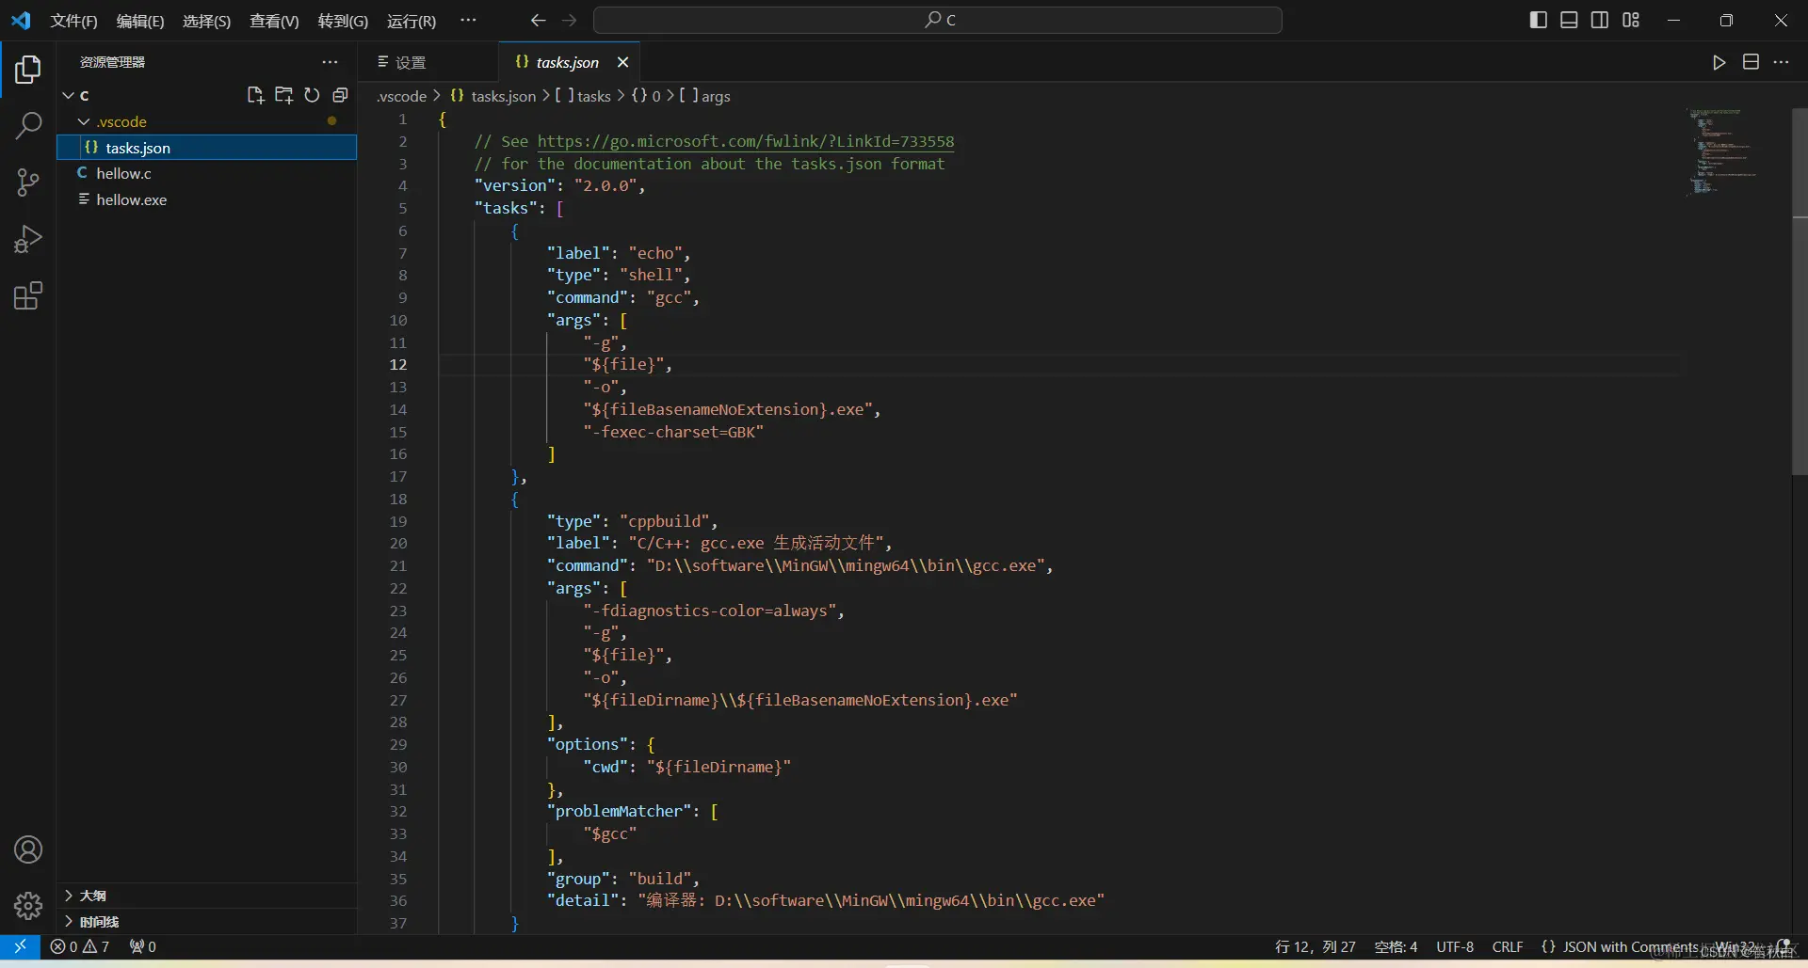Split the editor to the right
This screenshot has height=968, width=1808.
coord(1751,62)
